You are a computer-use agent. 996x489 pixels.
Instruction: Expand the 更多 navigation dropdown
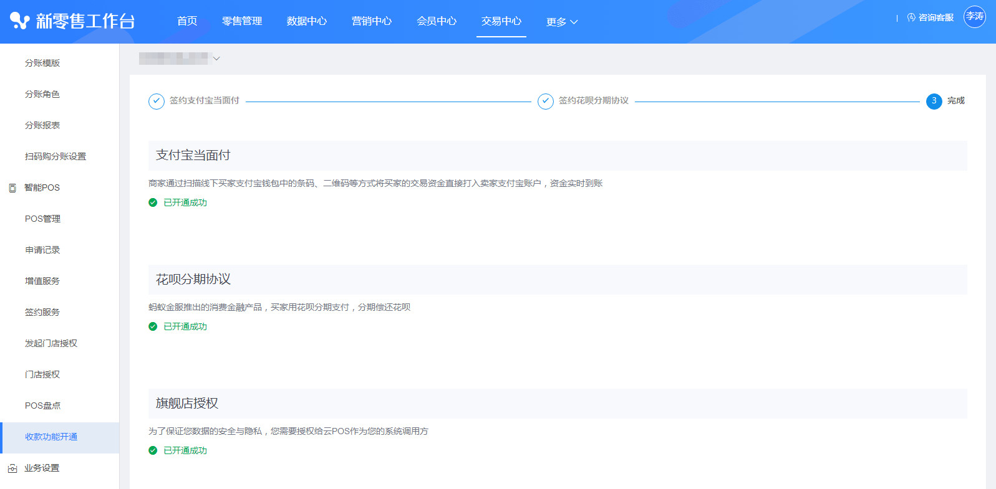coord(562,22)
